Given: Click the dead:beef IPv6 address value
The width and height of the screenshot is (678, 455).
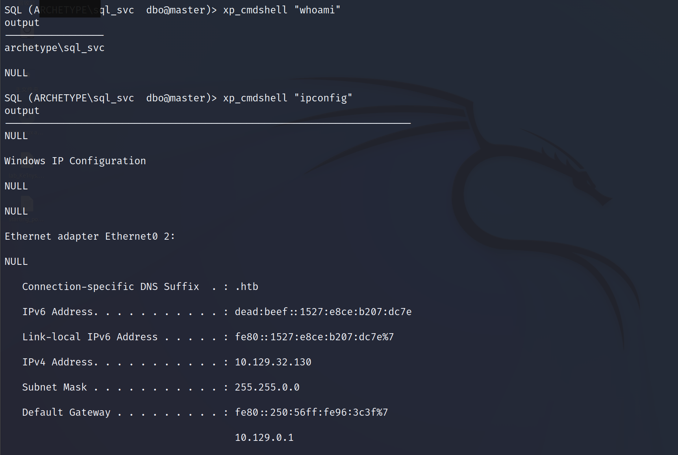Looking at the screenshot, I should click(323, 312).
